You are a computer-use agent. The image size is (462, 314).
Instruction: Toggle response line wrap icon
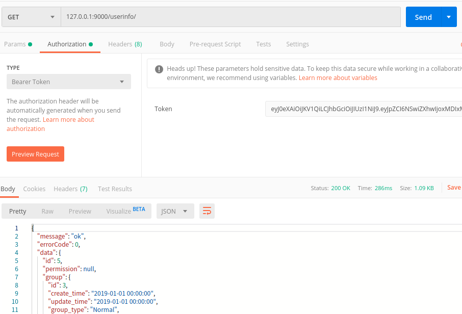pyautogui.click(x=207, y=211)
